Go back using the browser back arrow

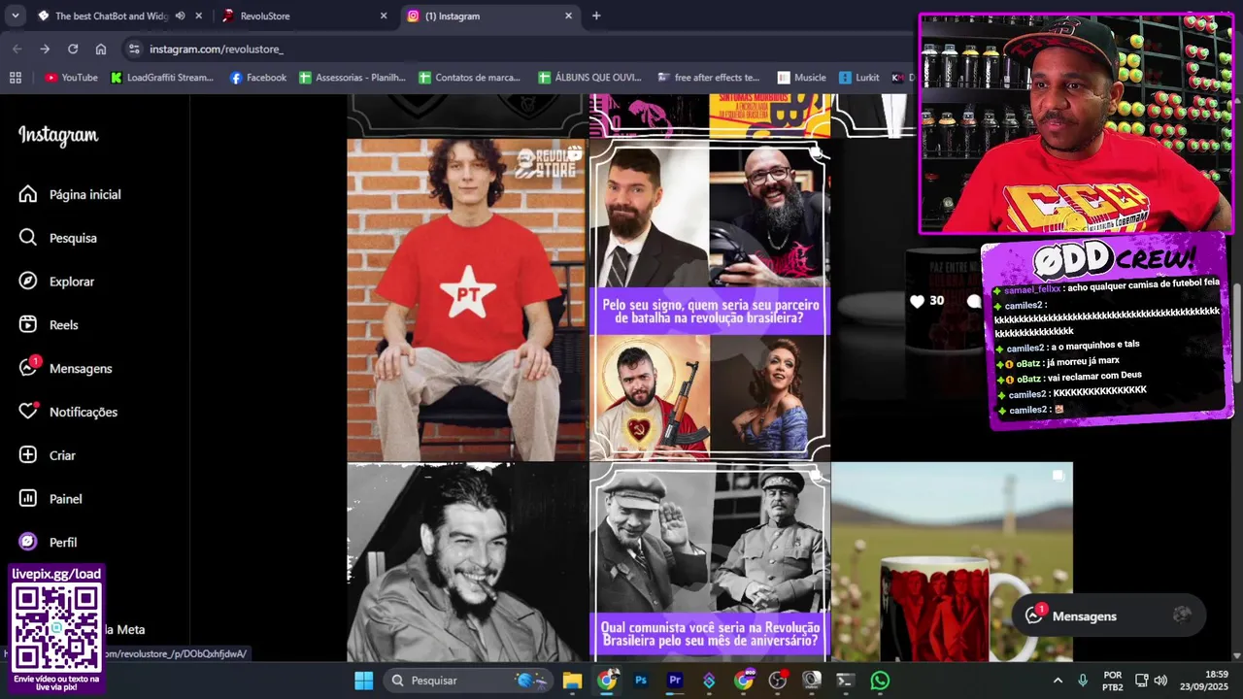click(x=17, y=49)
